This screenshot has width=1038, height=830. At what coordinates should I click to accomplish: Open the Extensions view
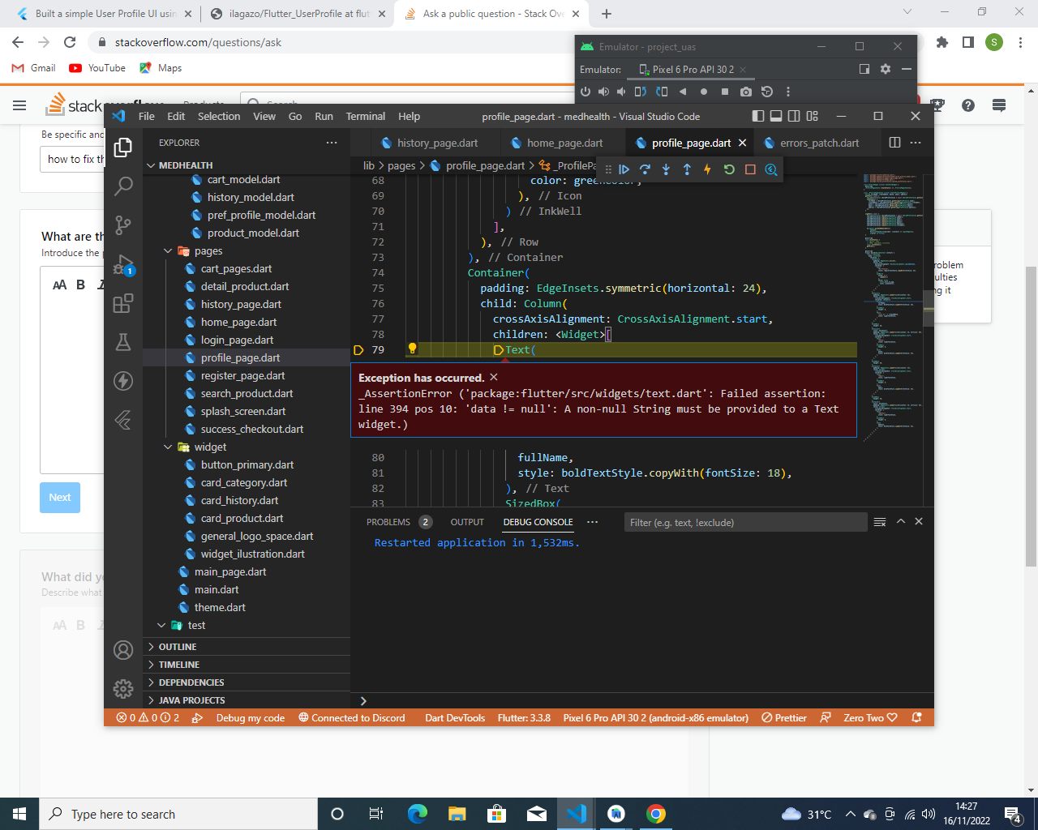coord(123,303)
